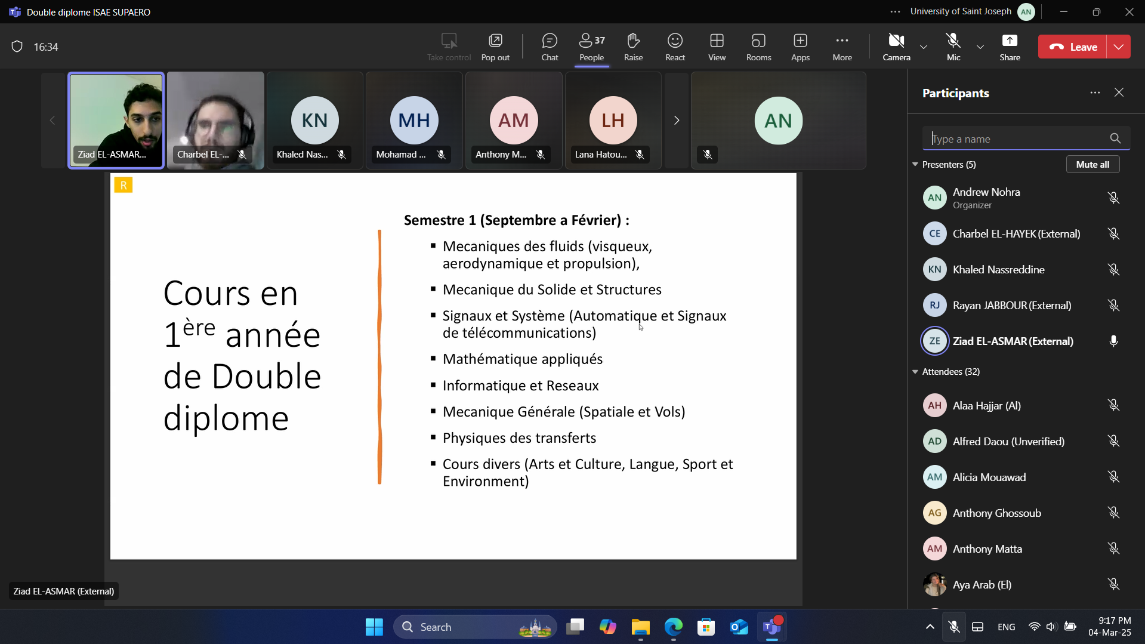
Task: Collapse the Presenters section
Action: (x=915, y=165)
